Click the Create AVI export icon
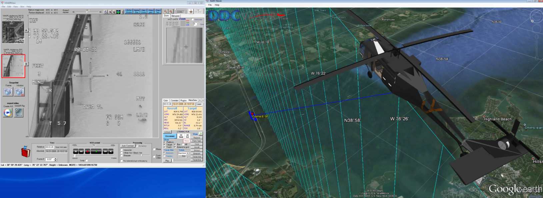The width and height of the screenshot is (543, 198). 7,113
